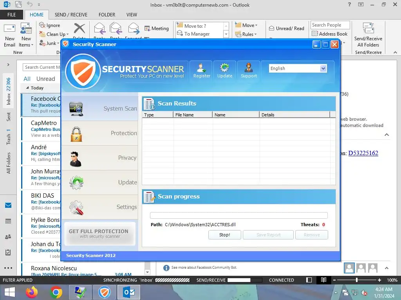Open the D53225162 link in reading pane
Screen dimensions: 401x300
coord(363,153)
